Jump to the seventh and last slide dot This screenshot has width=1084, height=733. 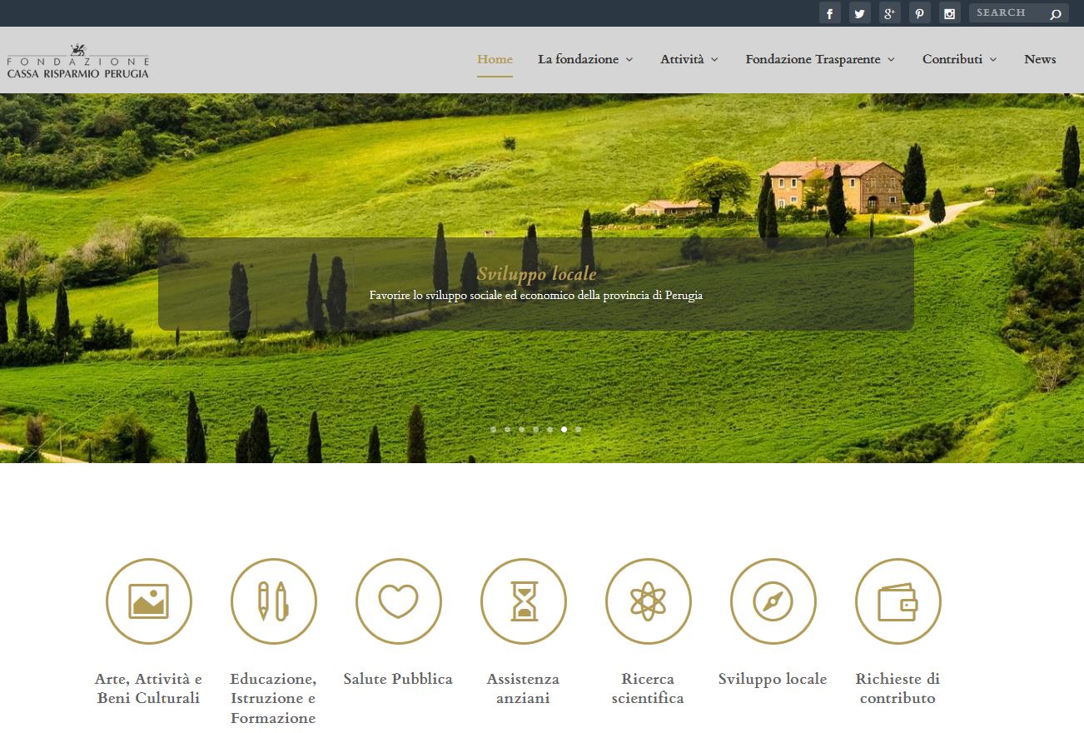coord(578,430)
